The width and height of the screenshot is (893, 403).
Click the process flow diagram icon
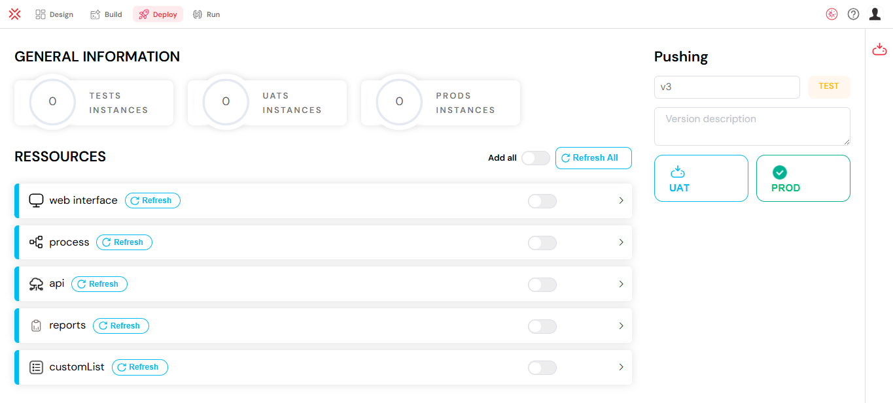click(x=36, y=242)
